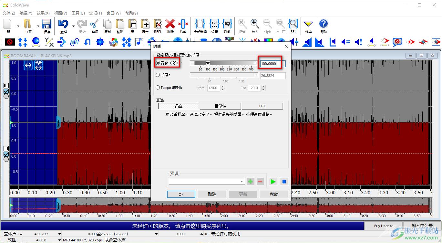442x243 pixels.
Task: Click the 删除 (Delete) red X icon
Action: pyautogui.click(x=170, y=24)
